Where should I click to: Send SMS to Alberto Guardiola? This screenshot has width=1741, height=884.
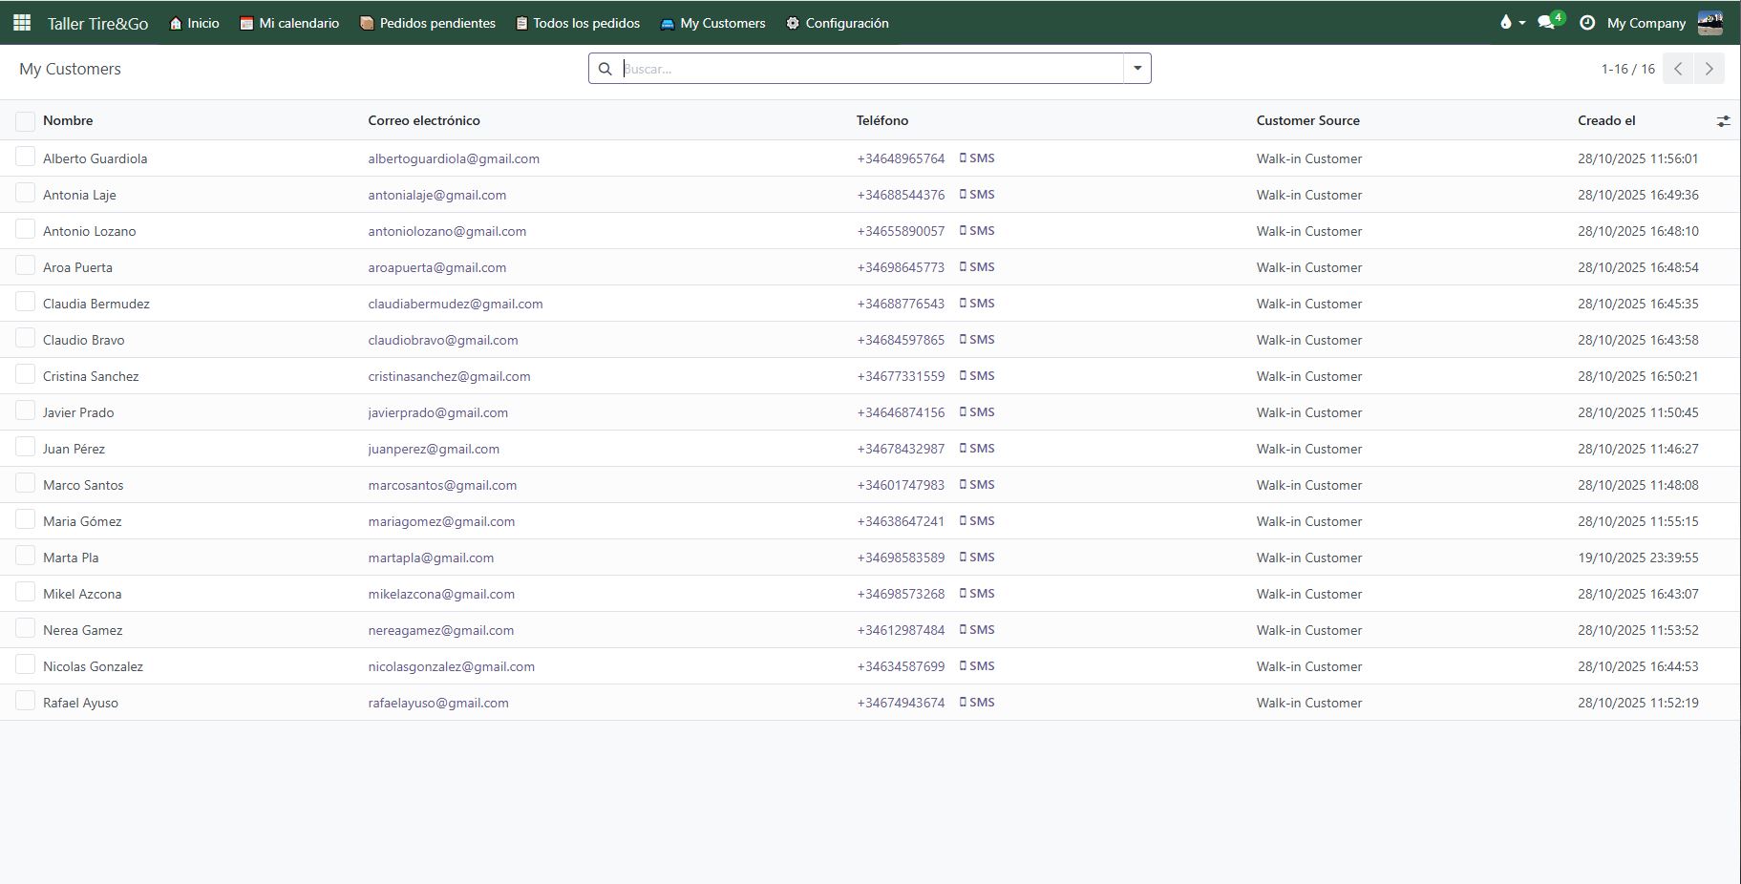click(x=977, y=158)
